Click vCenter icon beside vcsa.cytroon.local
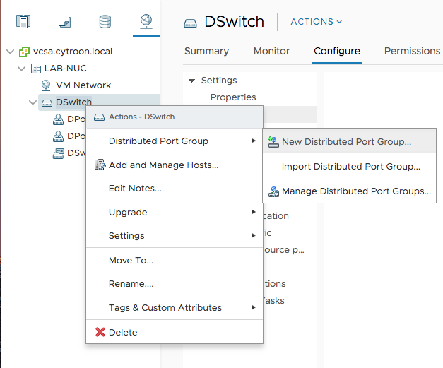Image resolution: width=443 pixels, height=368 pixels. coord(24,52)
